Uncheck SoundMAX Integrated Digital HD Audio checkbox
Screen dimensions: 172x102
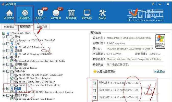12,61
